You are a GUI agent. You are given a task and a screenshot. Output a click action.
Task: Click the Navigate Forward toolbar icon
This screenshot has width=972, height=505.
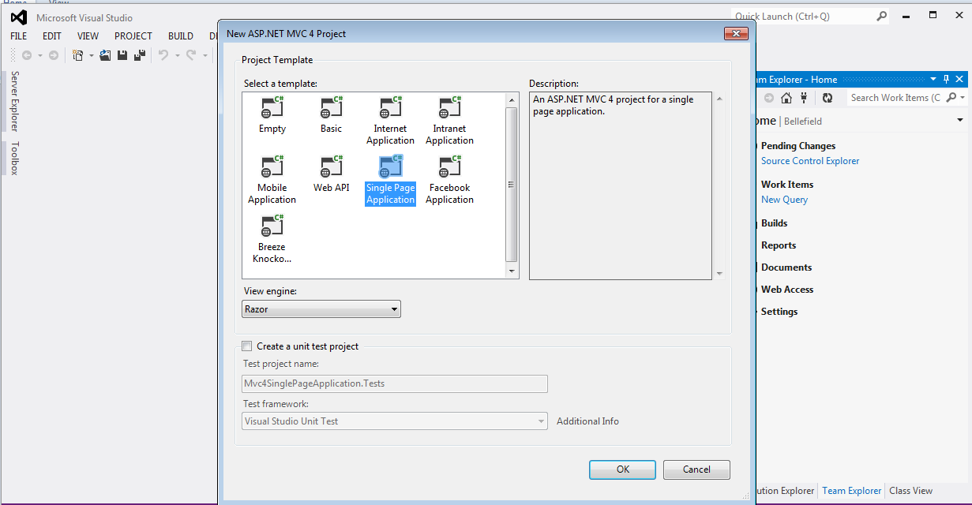pos(54,55)
